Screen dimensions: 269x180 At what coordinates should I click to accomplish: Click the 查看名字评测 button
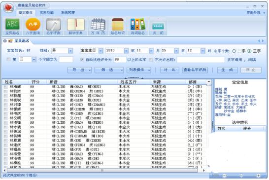point(195,70)
